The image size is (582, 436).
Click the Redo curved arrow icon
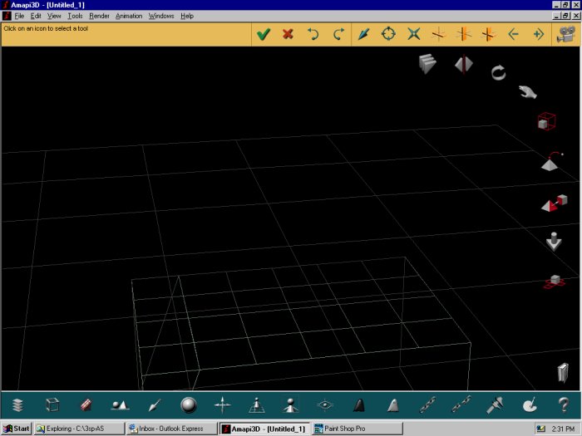click(x=338, y=34)
